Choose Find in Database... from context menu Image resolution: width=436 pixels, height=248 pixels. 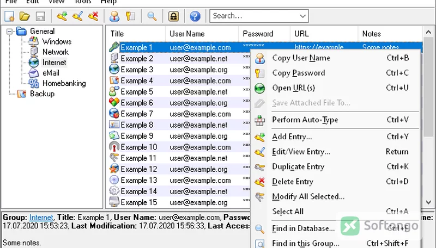pos(336,228)
